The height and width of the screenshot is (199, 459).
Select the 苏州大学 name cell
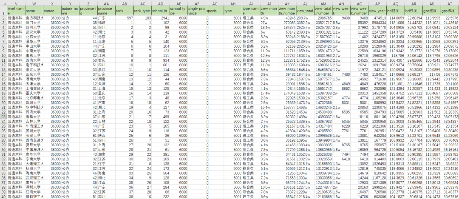34,131
